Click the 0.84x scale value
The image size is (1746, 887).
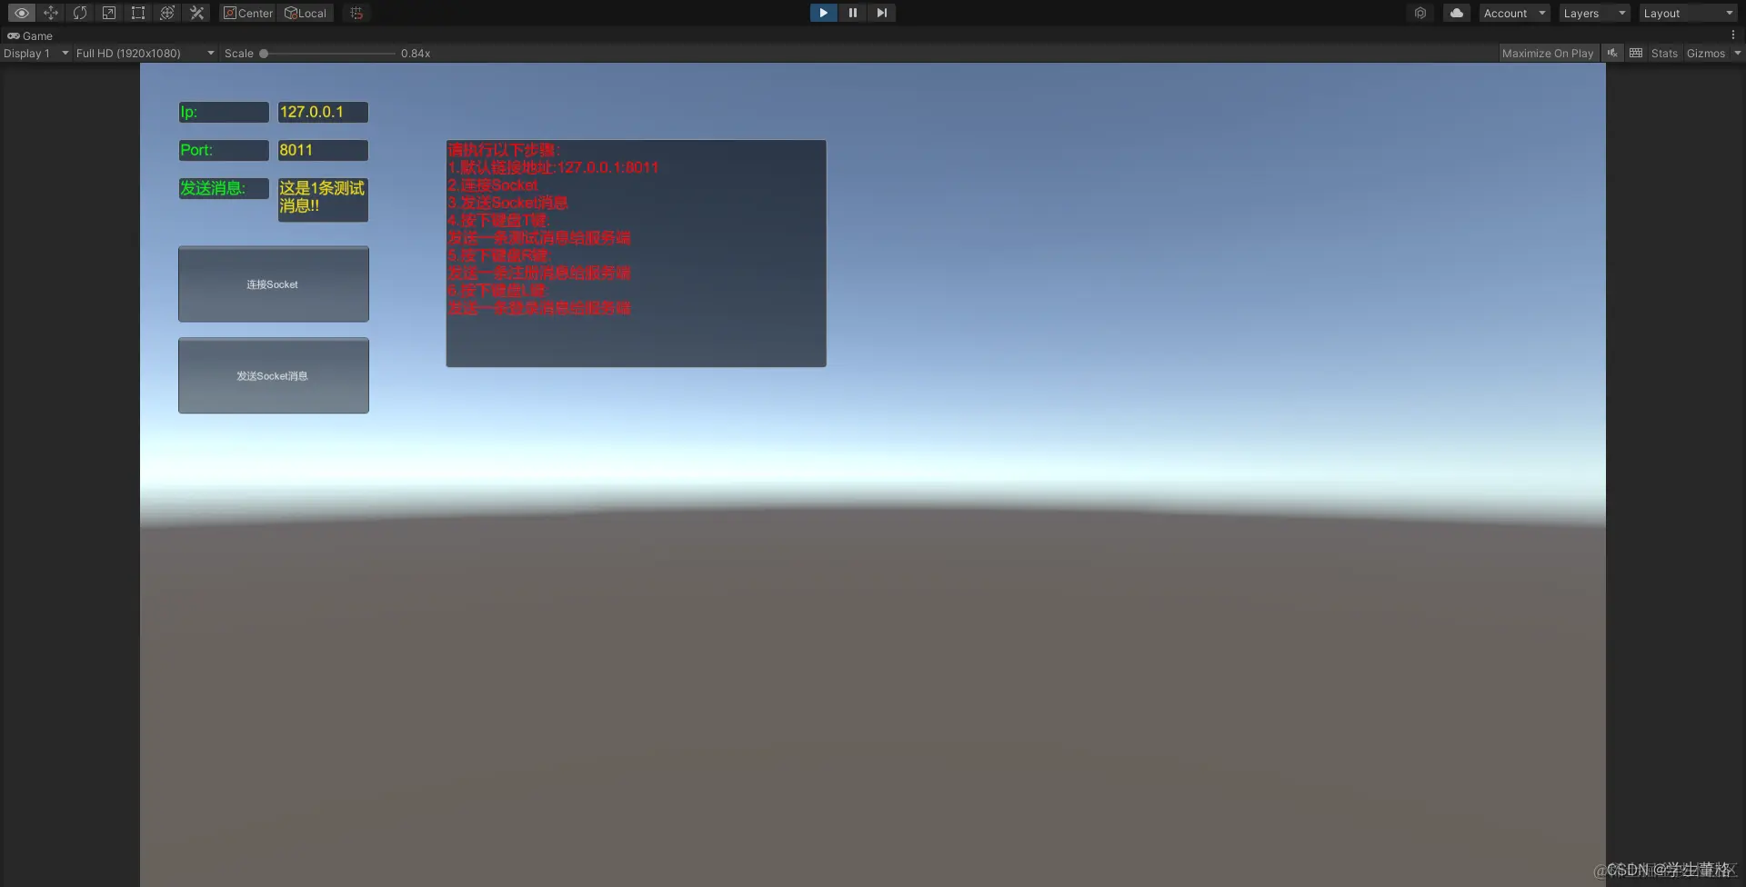click(416, 54)
